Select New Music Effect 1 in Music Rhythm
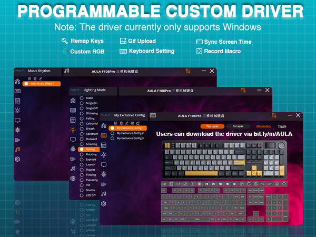Viewport: 316px width, 237px height. 42,84
